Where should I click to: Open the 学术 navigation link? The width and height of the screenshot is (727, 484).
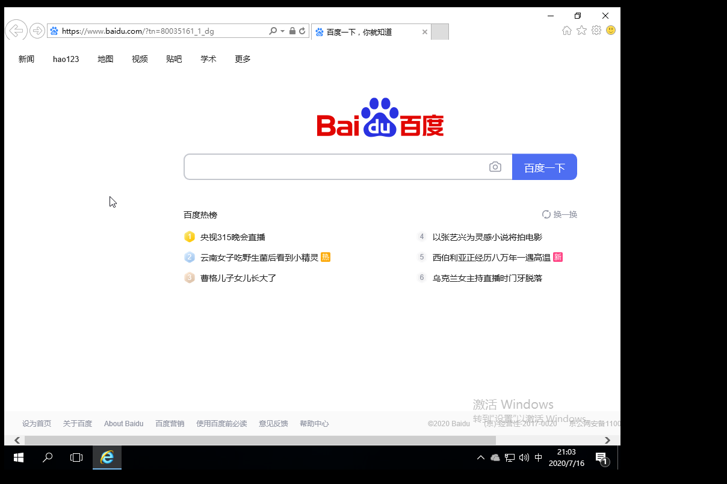(209, 59)
